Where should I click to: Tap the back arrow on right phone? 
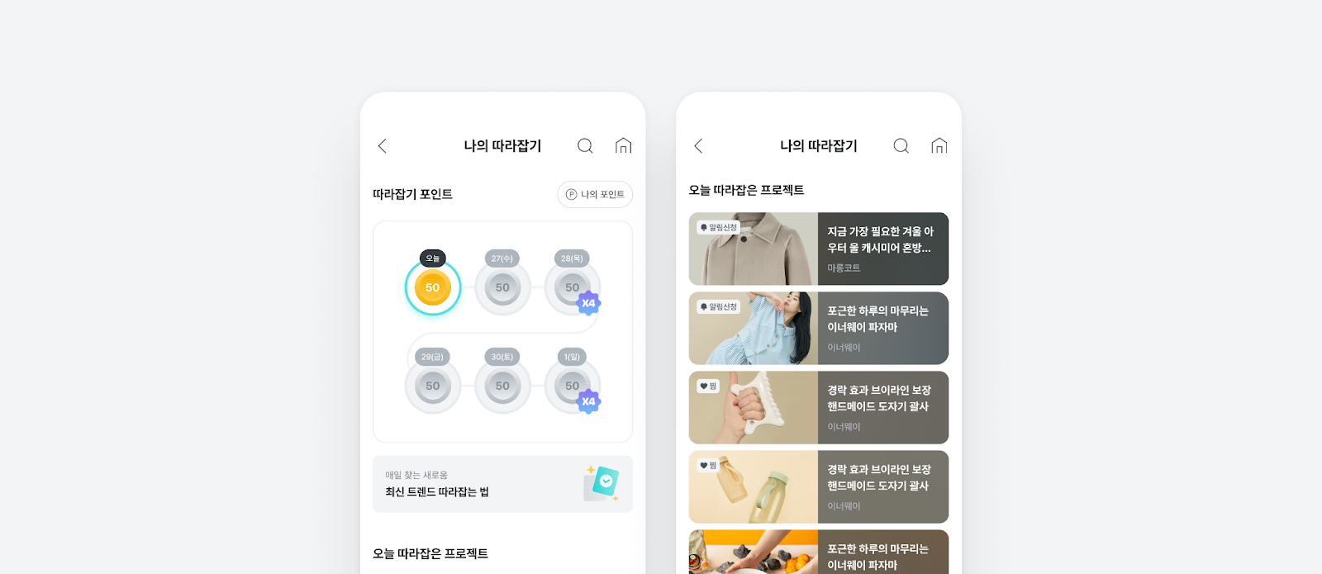coord(698,146)
